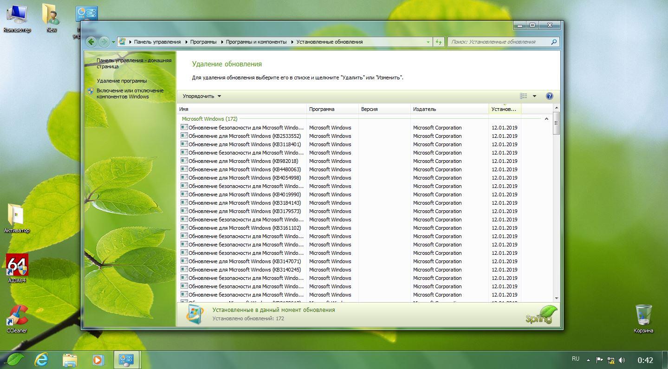Click the network icon in system tray
Image resolution: width=668 pixels, height=369 pixels.
(x=611, y=360)
